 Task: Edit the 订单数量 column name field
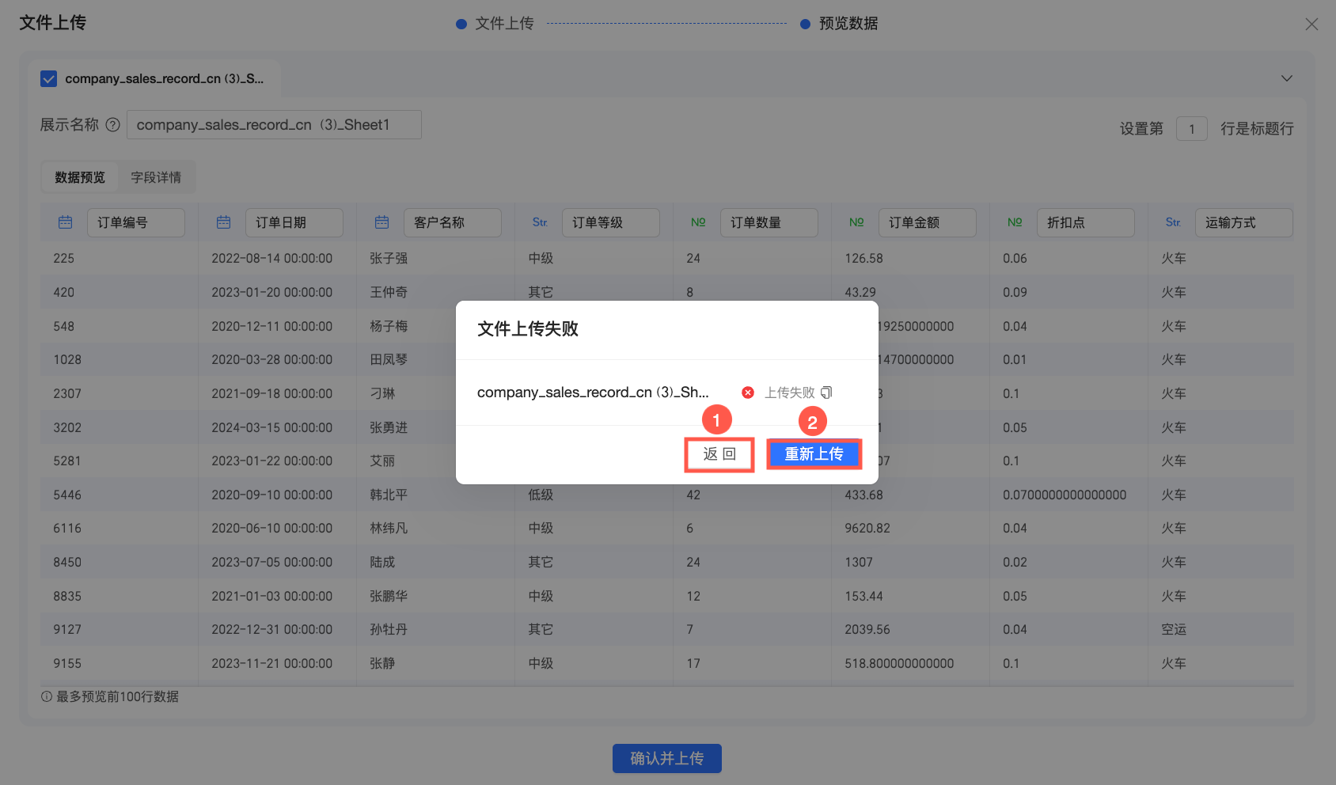(769, 222)
